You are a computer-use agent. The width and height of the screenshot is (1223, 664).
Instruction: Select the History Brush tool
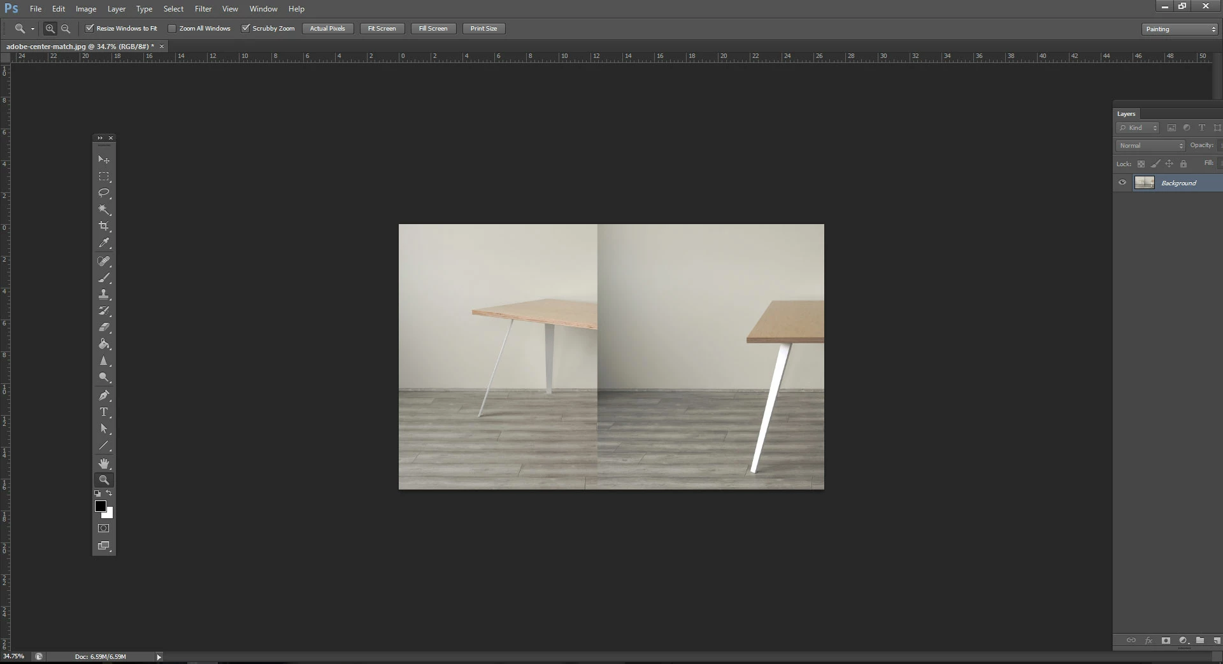(x=104, y=311)
